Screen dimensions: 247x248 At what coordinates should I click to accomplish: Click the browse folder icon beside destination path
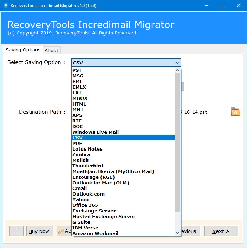pos(235,112)
